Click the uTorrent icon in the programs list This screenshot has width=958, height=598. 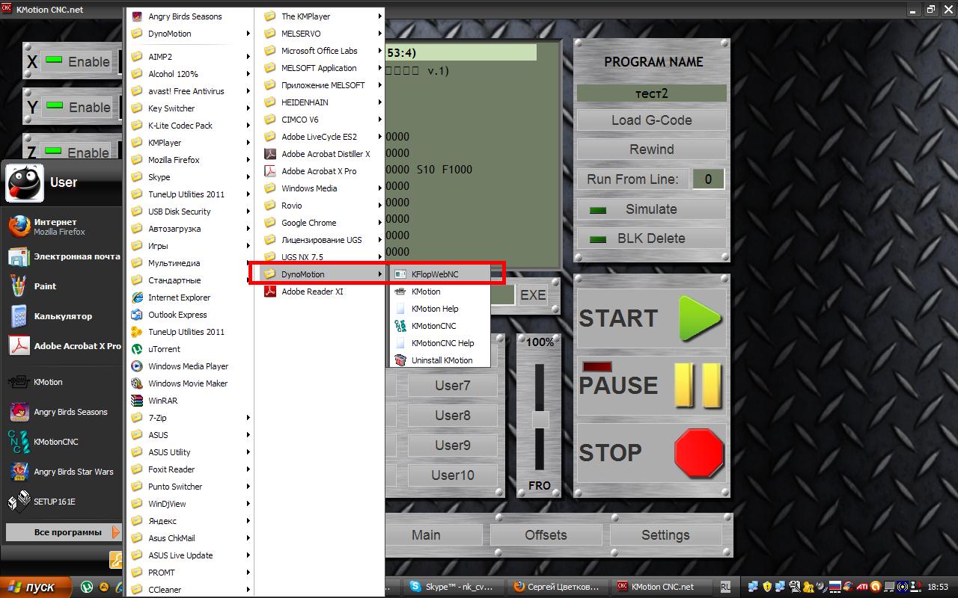(137, 349)
